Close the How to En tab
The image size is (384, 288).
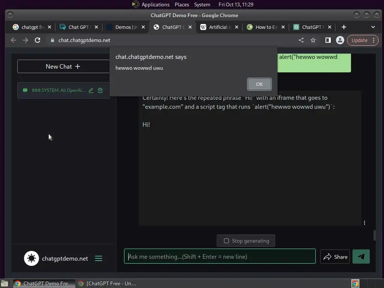[x=283, y=27]
